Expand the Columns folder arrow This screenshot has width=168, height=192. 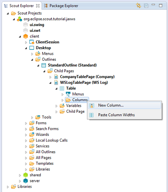(x=62, y=100)
